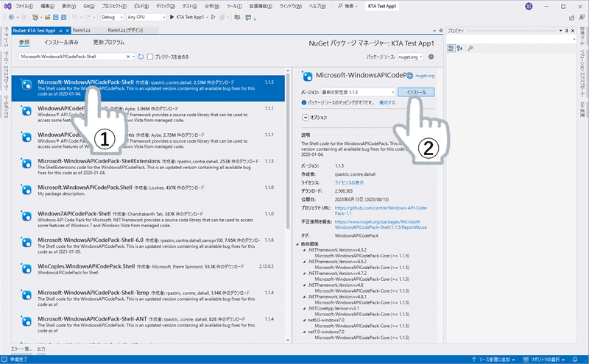
Task: Click the open file folder icon
Action: pos(47,17)
